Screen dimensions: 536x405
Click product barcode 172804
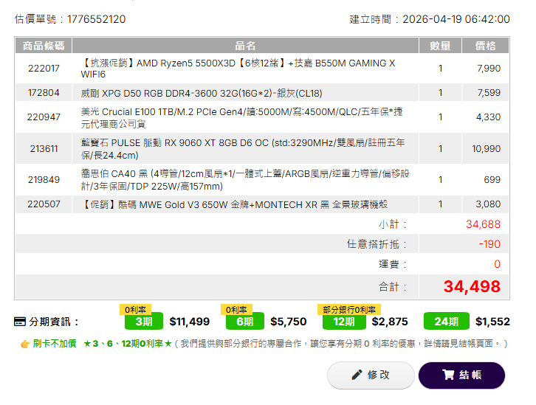[x=44, y=93]
